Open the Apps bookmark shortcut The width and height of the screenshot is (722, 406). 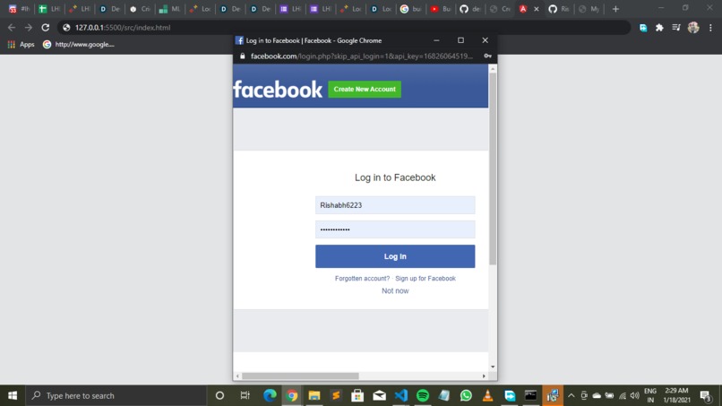(21, 44)
